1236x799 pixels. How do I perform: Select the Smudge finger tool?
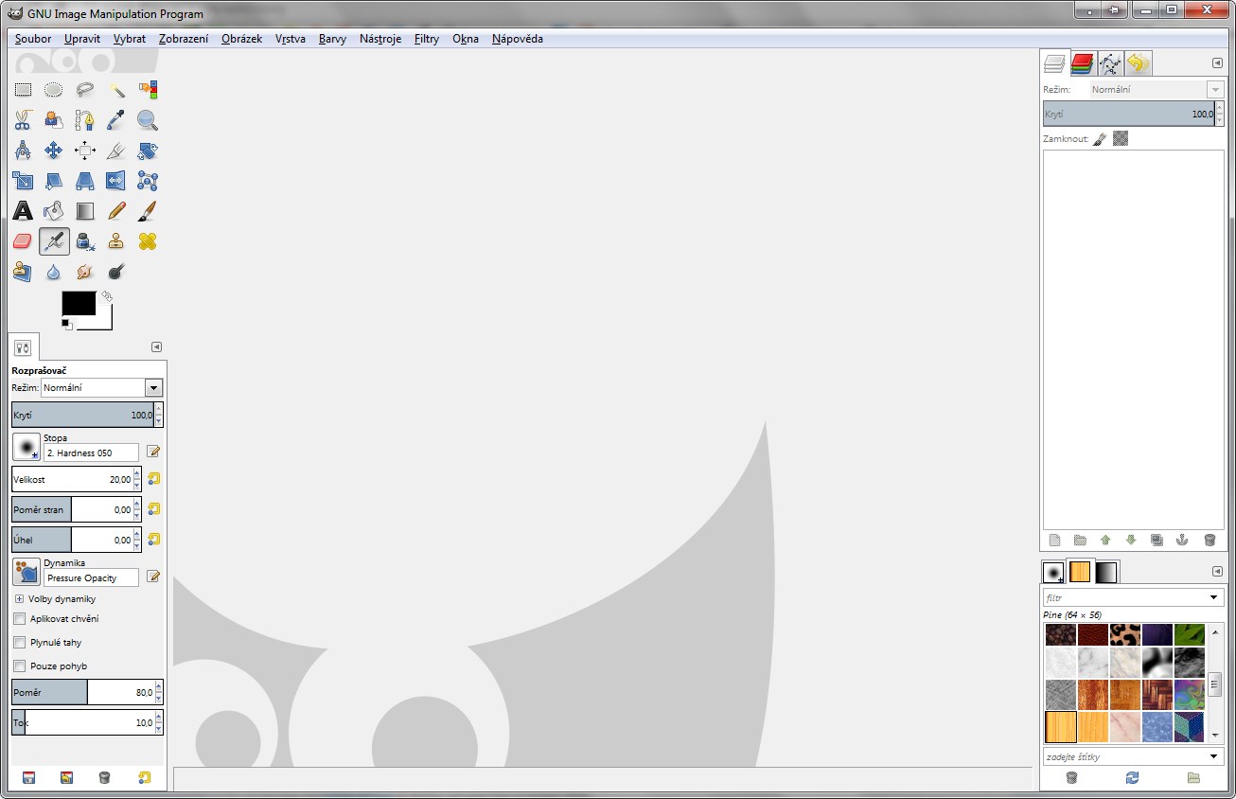pyautogui.click(x=85, y=272)
